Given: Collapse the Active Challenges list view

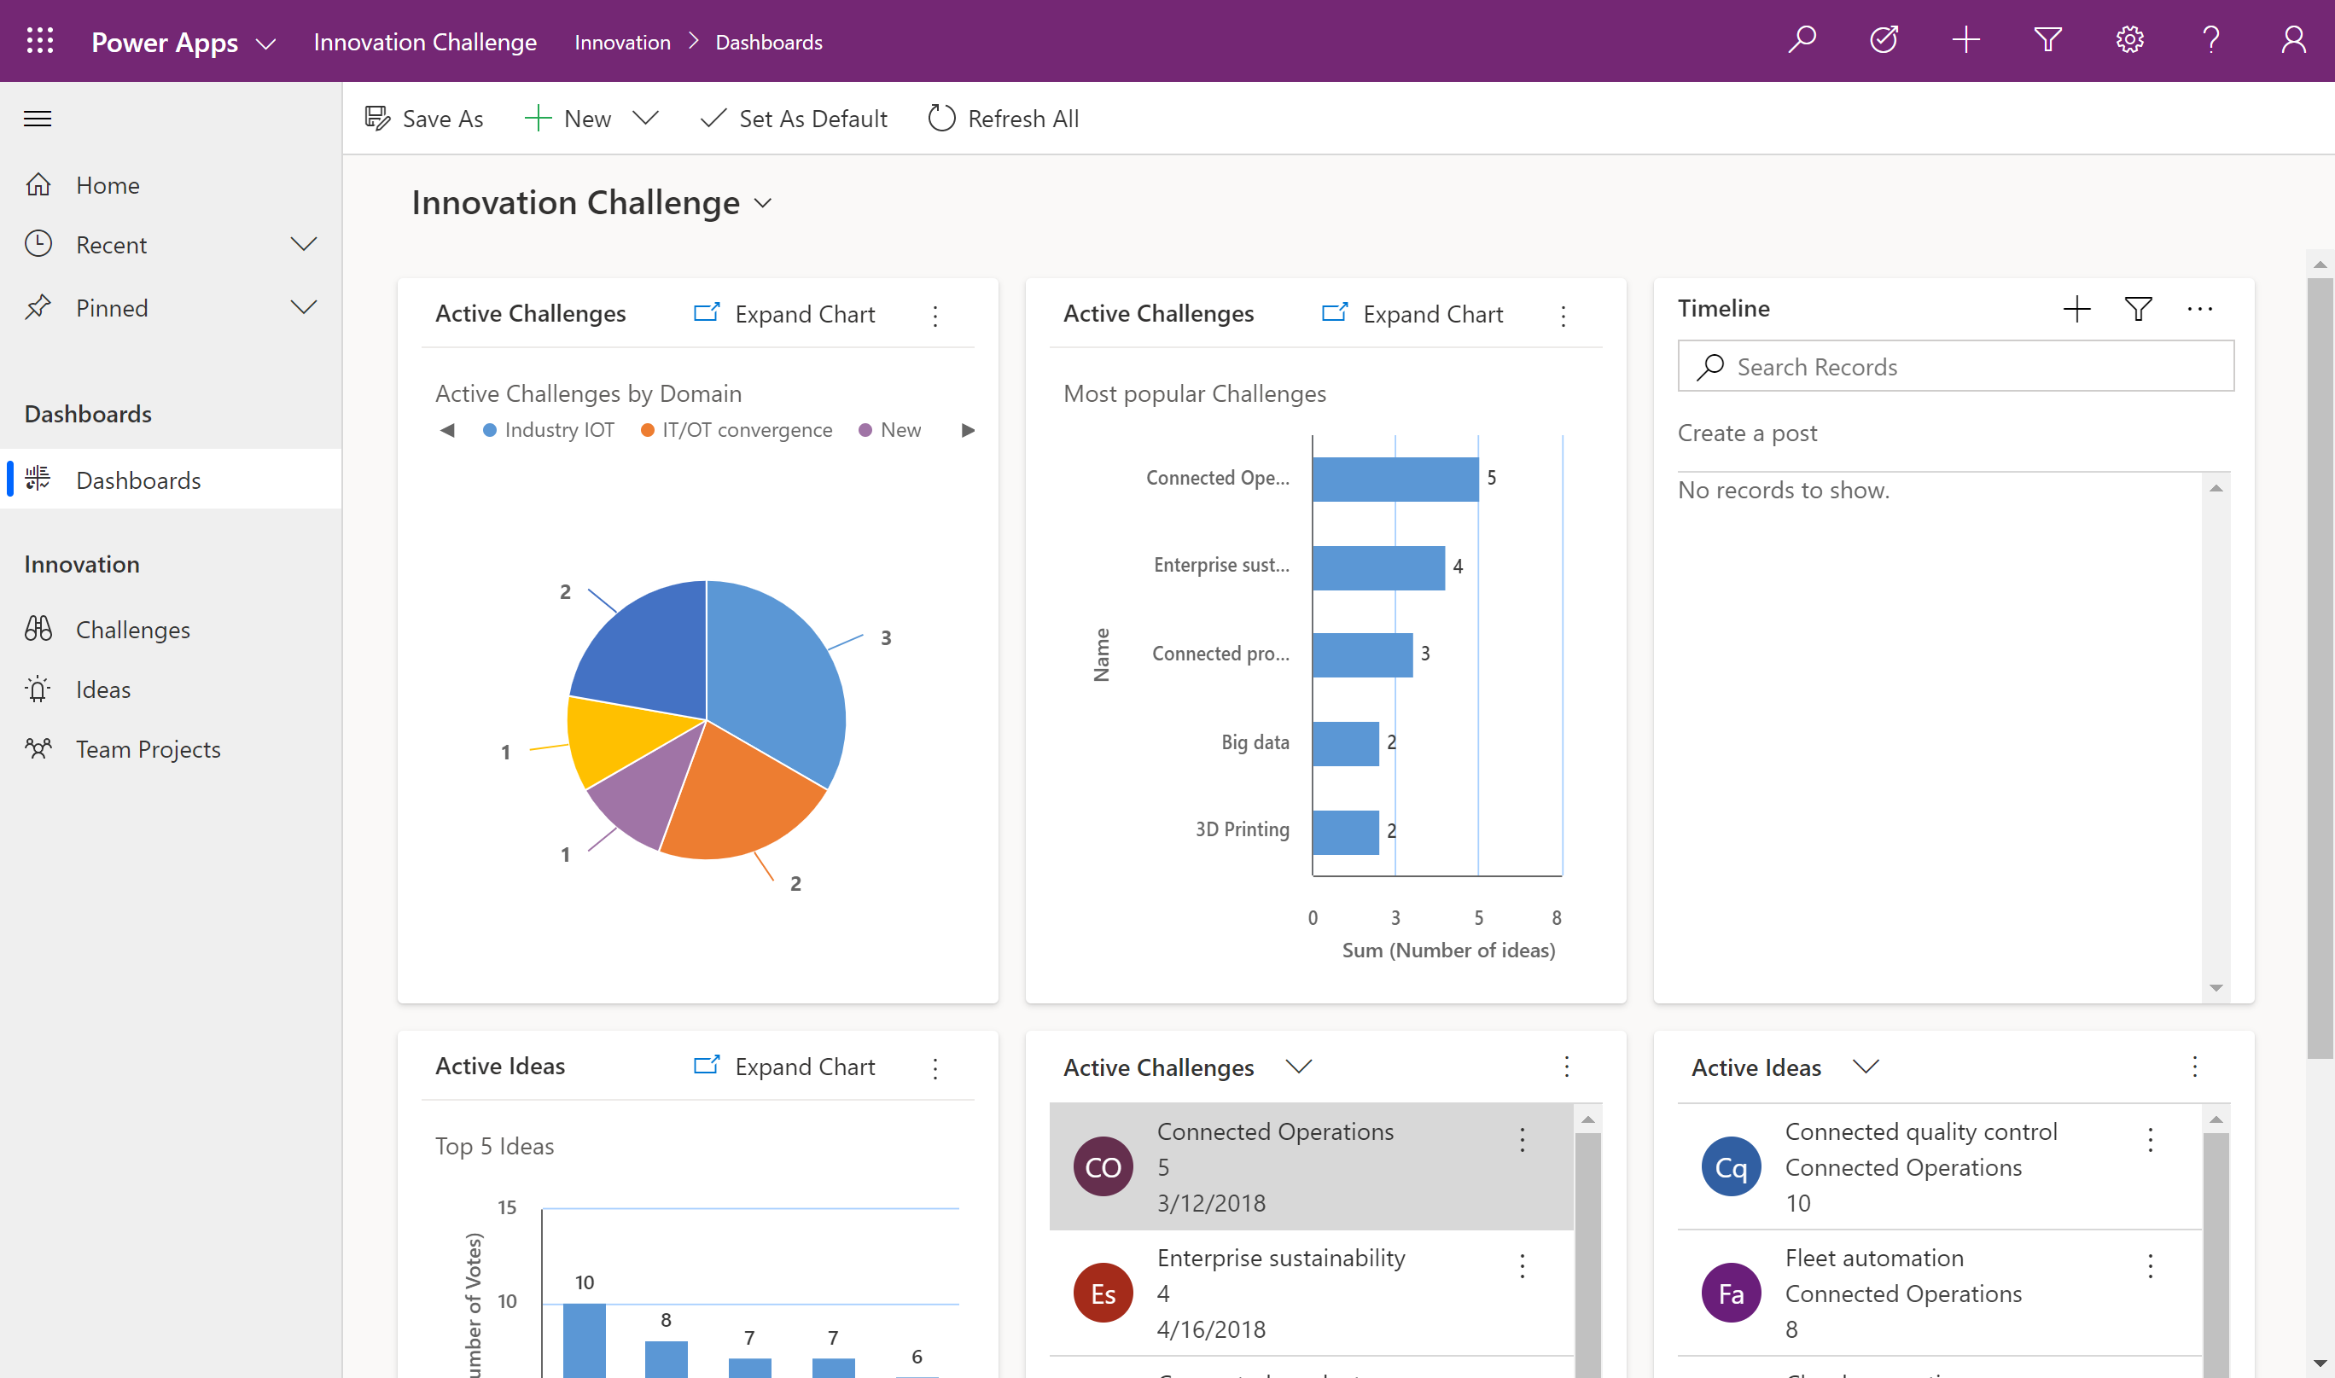Looking at the screenshot, I should click(x=1298, y=1068).
